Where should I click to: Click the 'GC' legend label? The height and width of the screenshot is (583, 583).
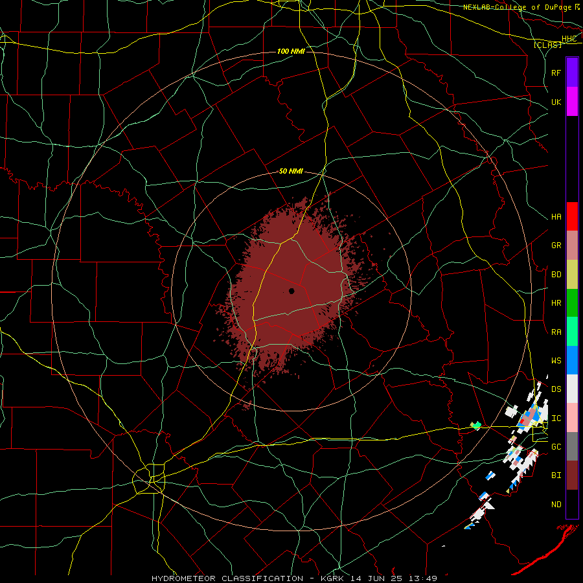556,446
